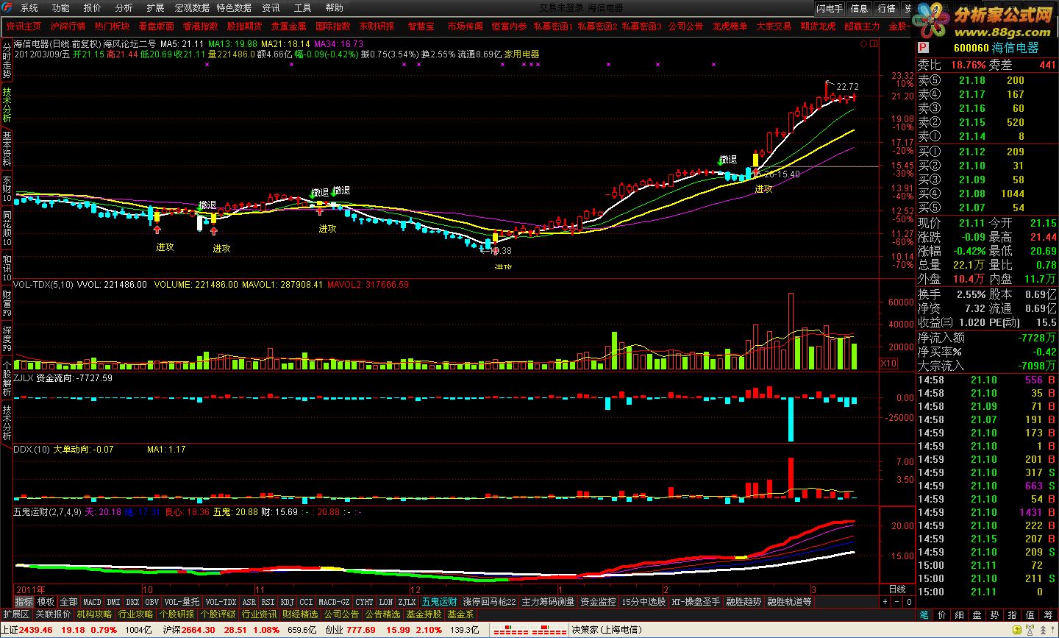Open the 分析 menu

(x=124, y=7)
